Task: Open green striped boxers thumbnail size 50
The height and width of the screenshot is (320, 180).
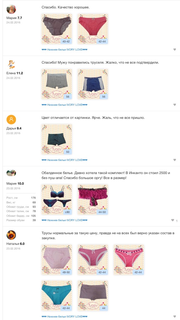Action: pyautogui.click(x=57, y=139)
